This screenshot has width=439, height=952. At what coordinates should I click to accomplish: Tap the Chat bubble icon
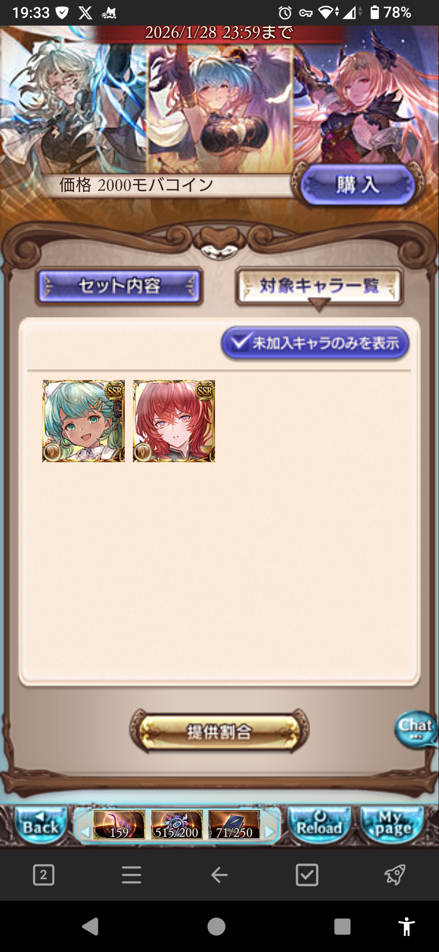416,729
